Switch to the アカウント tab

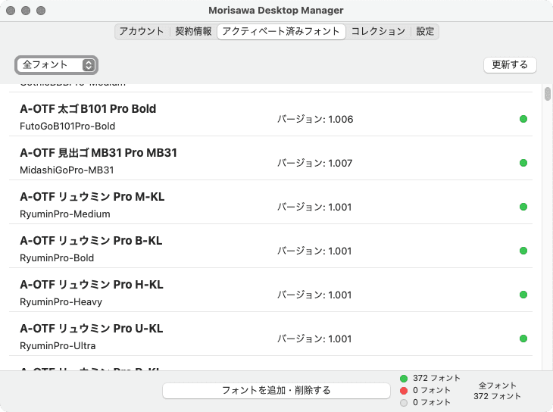point(142,31)
